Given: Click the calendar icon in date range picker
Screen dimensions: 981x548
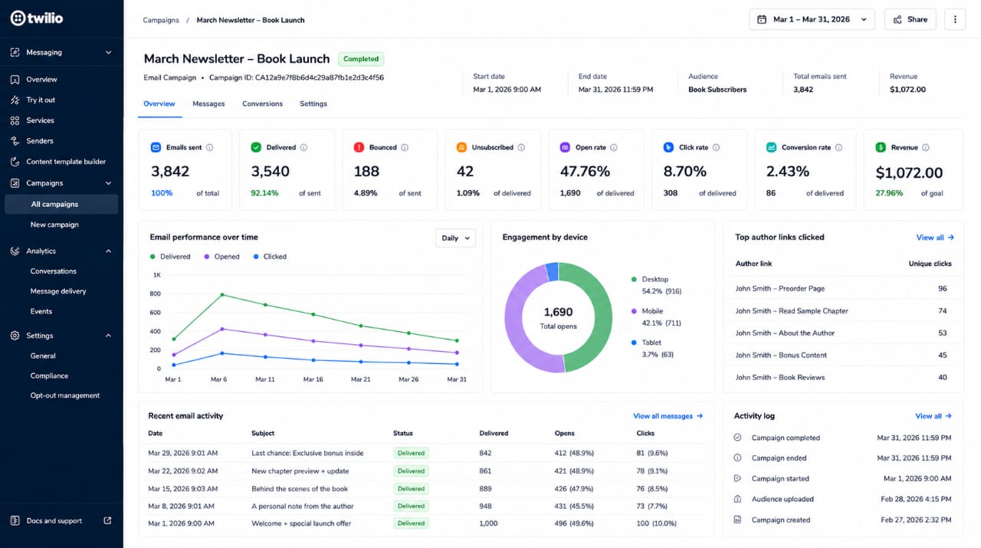Looking at the screenshot, I should (762, 19).
